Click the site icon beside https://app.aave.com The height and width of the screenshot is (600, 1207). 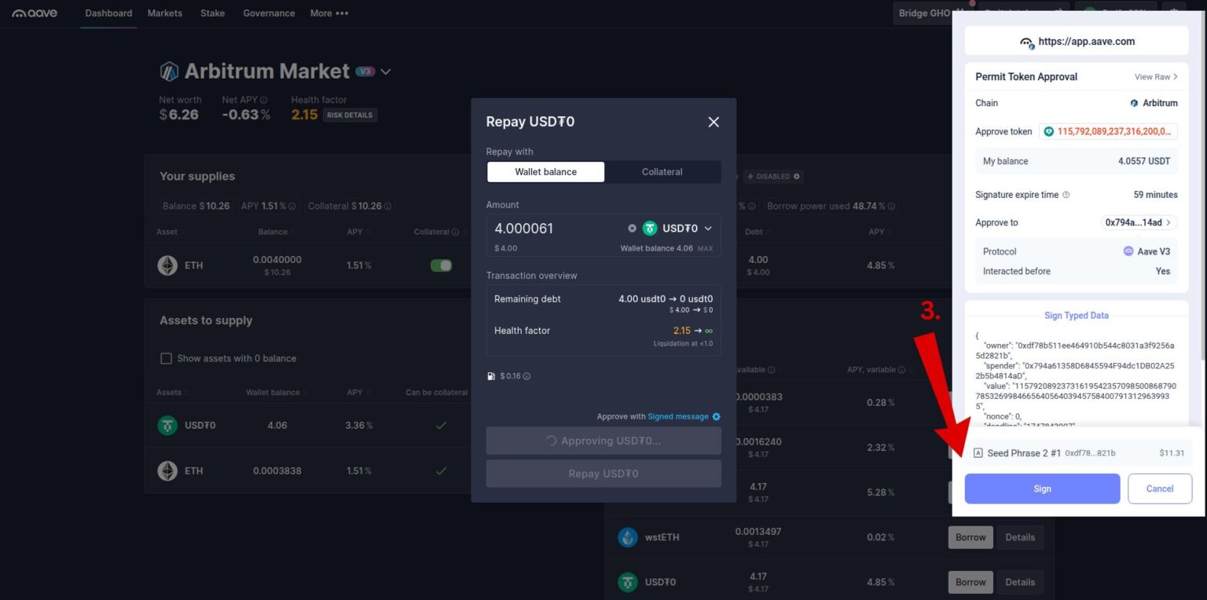[x=1026, y=42]
